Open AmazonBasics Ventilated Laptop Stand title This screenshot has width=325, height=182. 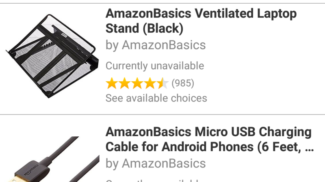tap(201, 21)
